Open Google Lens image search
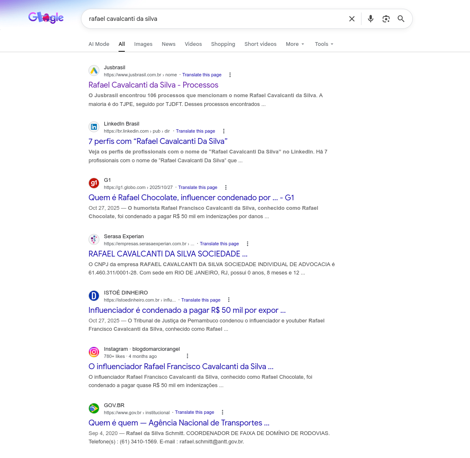Viewport: 470px width, 458px height. 386,19
